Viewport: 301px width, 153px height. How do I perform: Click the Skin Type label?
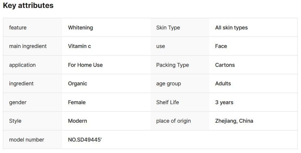coord(168,28)
